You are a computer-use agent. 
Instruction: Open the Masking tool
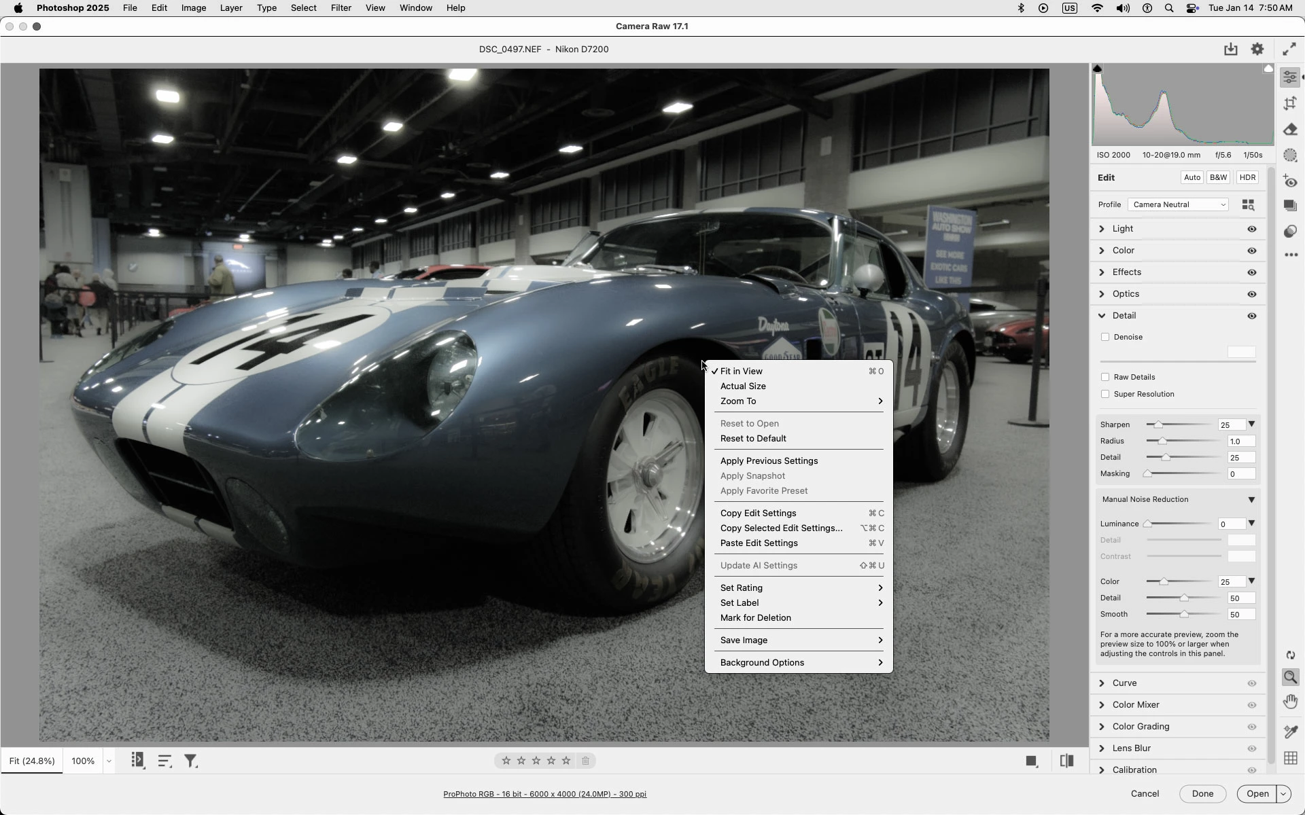1290,156
